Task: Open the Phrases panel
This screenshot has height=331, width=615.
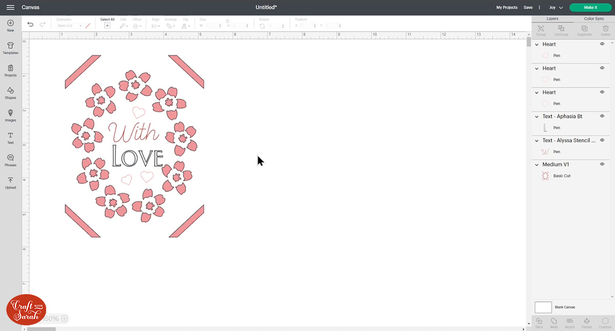Action: point(10,160)
